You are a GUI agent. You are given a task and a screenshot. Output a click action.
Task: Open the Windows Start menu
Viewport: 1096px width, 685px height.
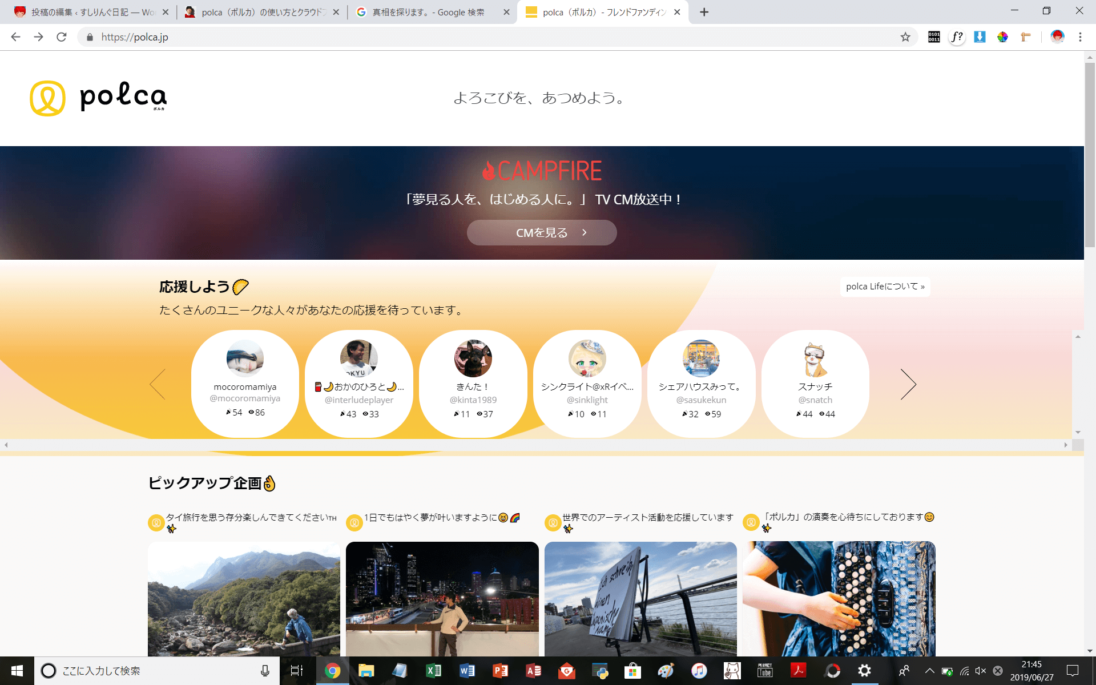(x=17, y=671)
